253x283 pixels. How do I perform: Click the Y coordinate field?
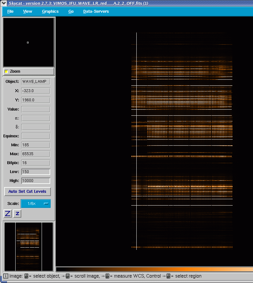(36, 100)
